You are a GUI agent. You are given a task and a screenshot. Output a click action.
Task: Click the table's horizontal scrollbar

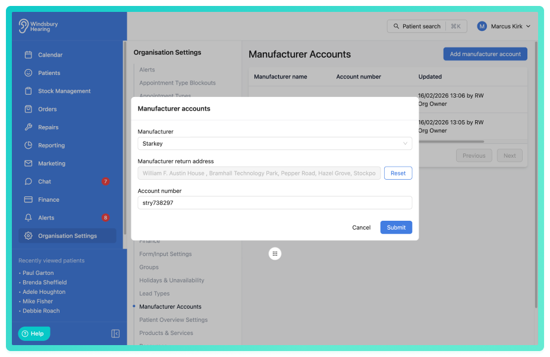coord(451,142)
